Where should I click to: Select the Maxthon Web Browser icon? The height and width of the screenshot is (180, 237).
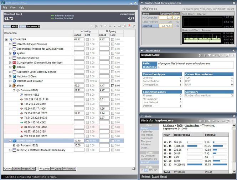14,81
